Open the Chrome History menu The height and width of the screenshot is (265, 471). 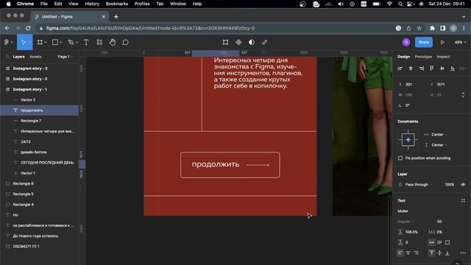(x=92, y=4)
